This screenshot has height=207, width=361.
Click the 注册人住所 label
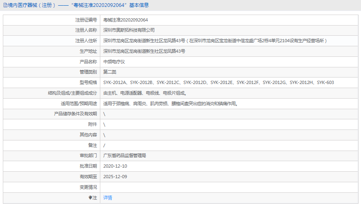[x=86, y=41]
